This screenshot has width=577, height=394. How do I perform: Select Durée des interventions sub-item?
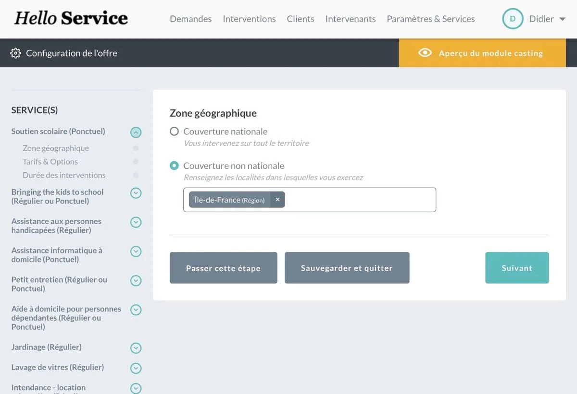click(64, 175)
